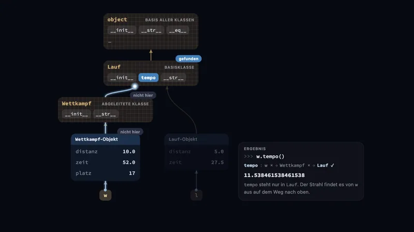Viewport: 414px width, 232px height.
Task: Click the variable w node
Action: (106, 195)
